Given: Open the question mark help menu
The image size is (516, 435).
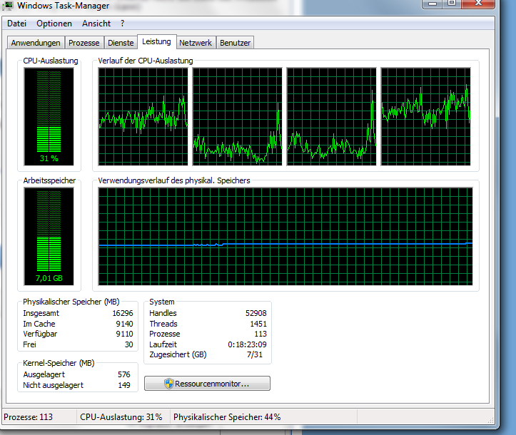Looking at the screenshot, I should click(123, 24).
